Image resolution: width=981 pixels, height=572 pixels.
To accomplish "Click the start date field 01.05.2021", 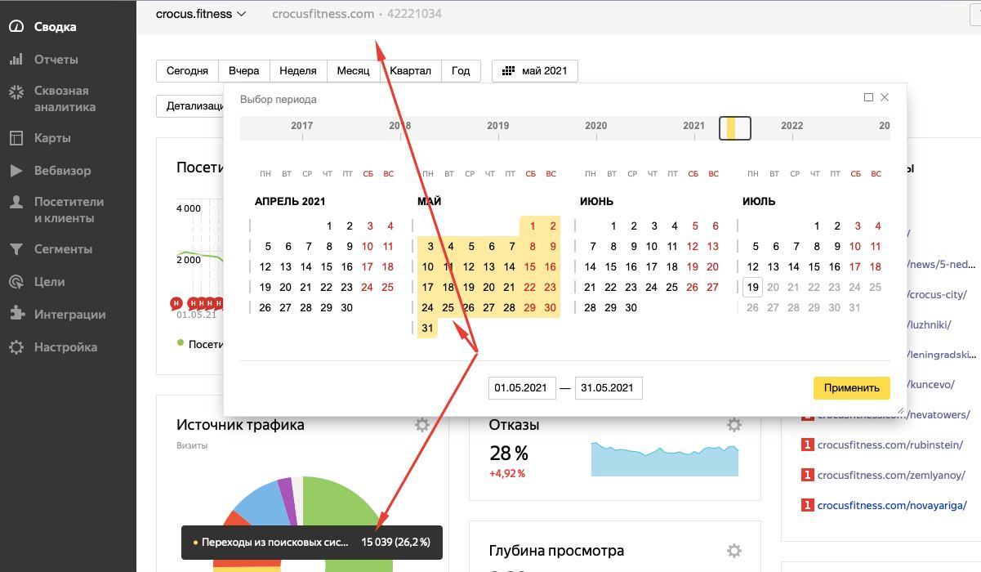I will click(523, 388).
